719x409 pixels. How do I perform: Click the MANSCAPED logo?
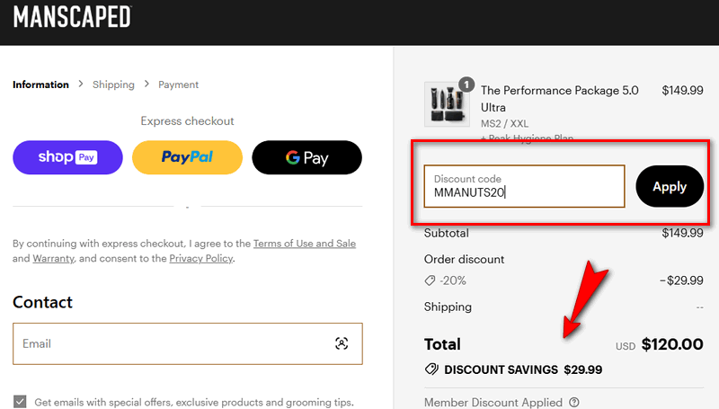pyautogui.click(x=72, y=16)
